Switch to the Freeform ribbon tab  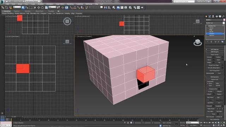17,11
